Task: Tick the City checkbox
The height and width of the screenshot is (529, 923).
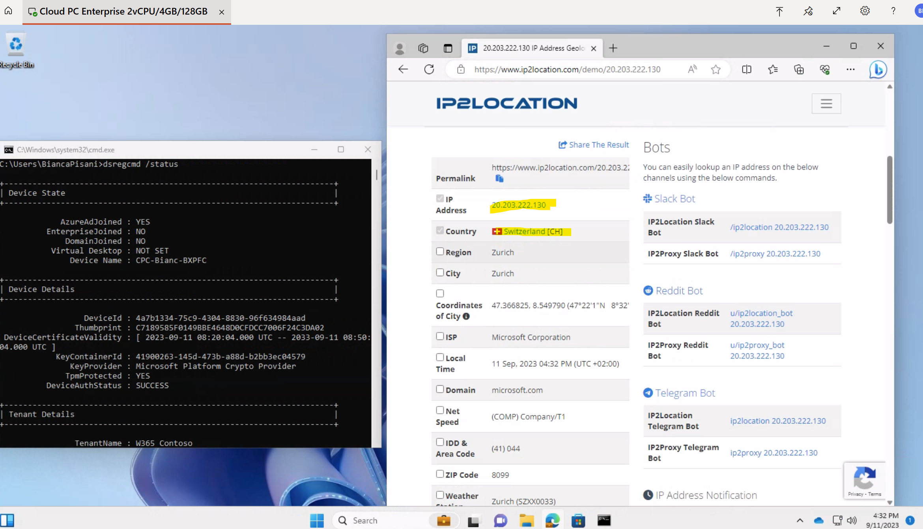Action: 440,273
